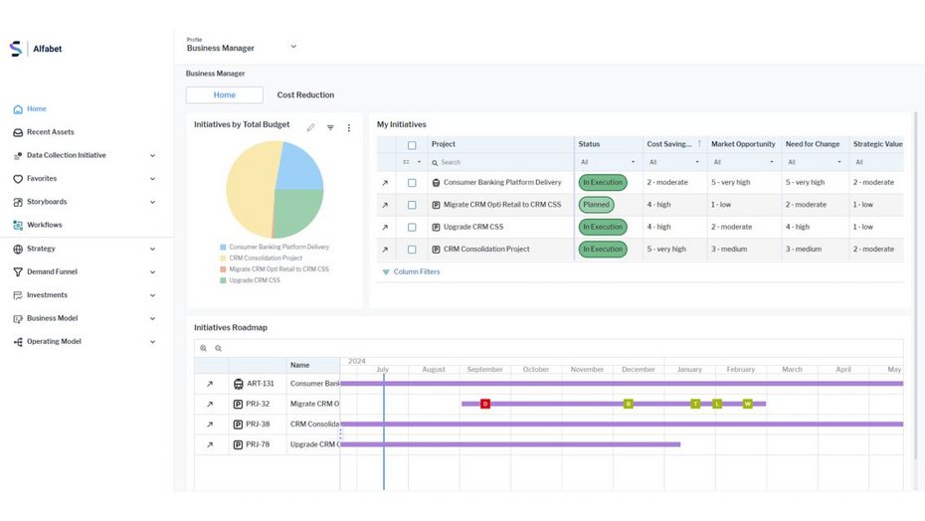This screenshot has height=521, width=925.
Task: Expand Data Collection Initiative menu
Action: (x=152, y=156)
